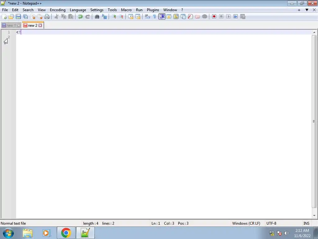This screenshot has height=239, width=318.
Task: Run macro multiple times icon
Action: click(x=235, y=17)
